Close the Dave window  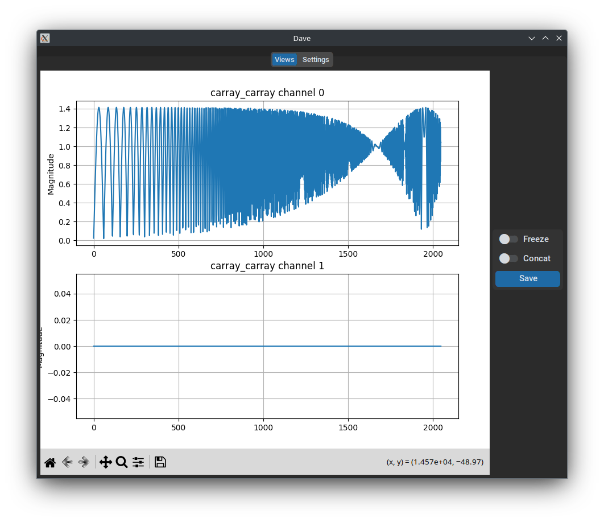559,38
